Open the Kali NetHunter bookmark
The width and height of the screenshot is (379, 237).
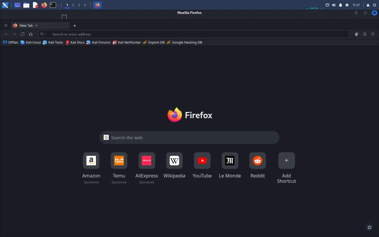tap(127, 42)
